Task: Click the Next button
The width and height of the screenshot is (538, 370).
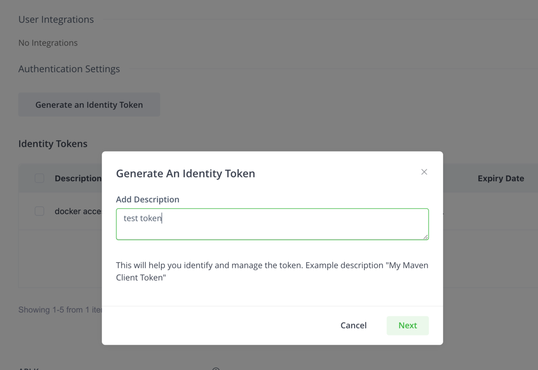Action: tap(408, 326)
